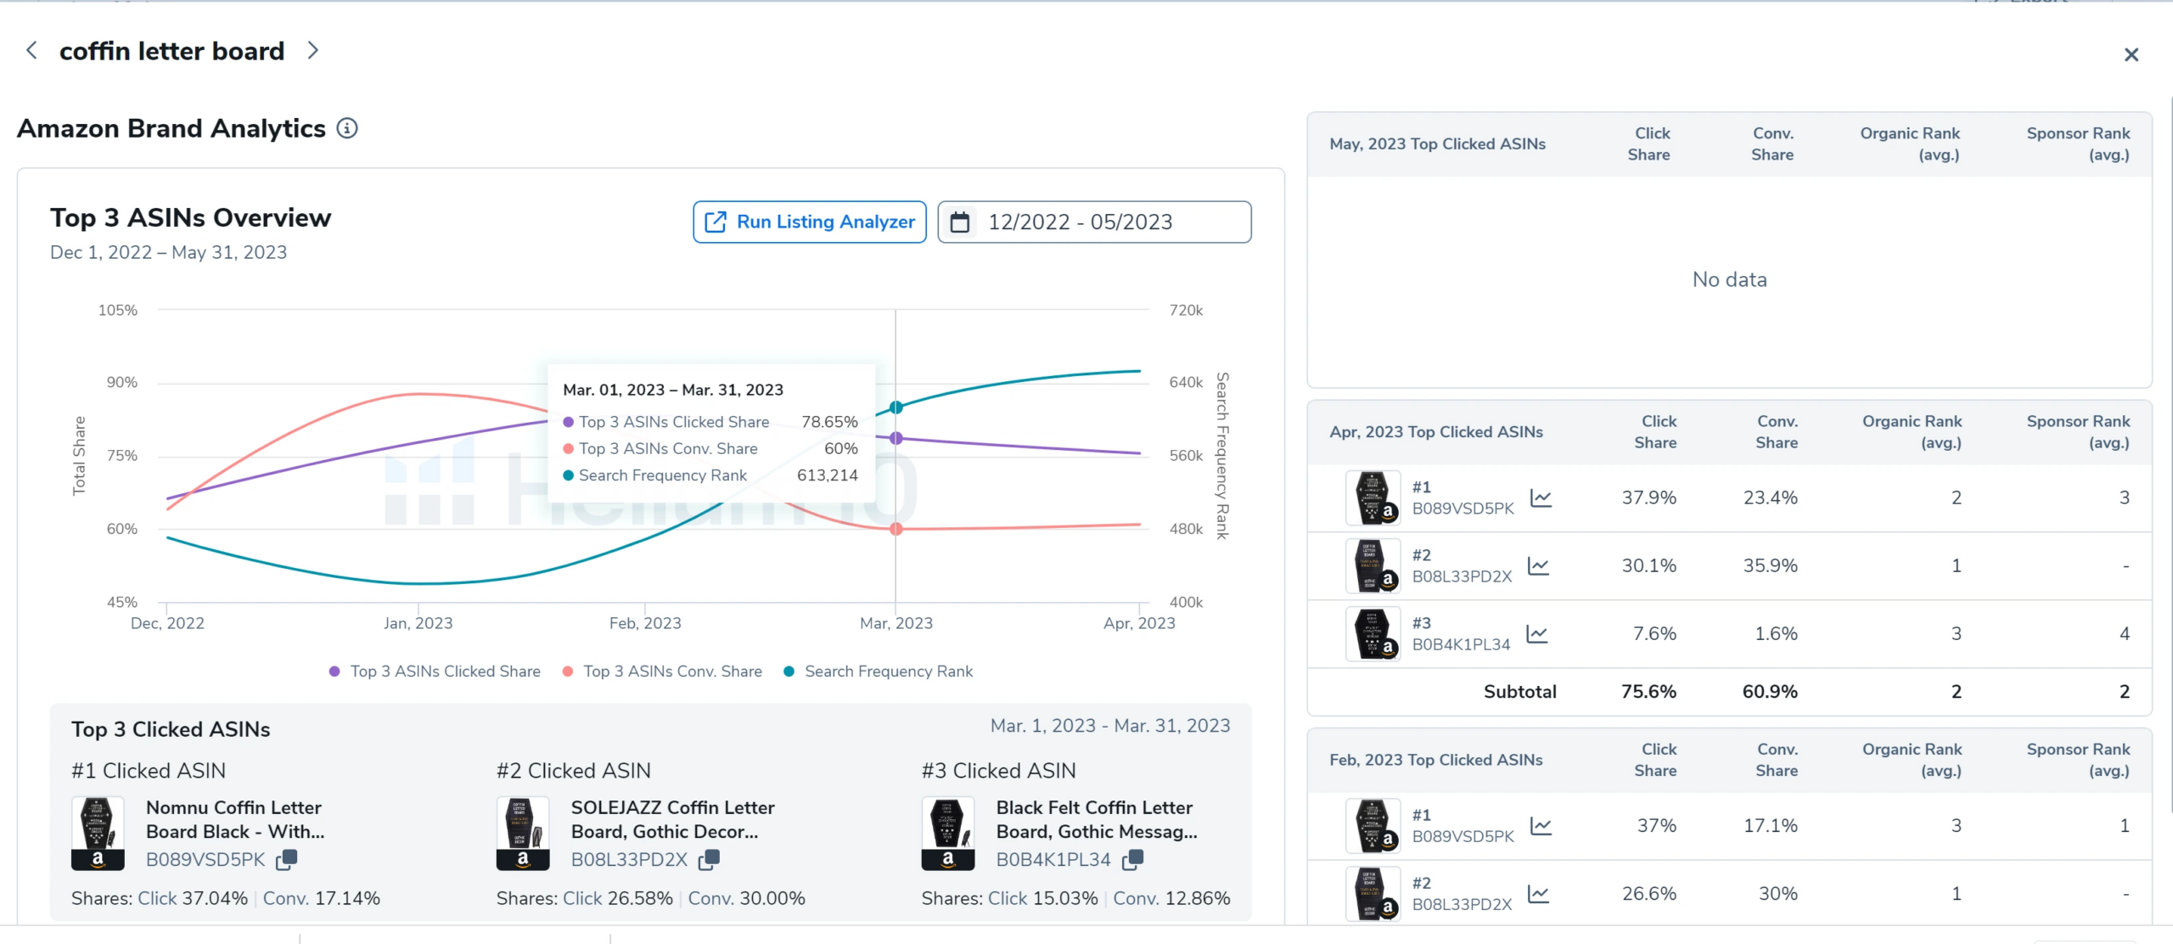The image size is (2173, 944).
Task: Toggle the Top 3 ASINs Conv. Share legend series
Action: point(662,671)
